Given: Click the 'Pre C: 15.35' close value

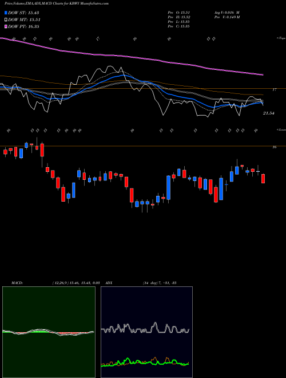Looking at the screenshot, I should point(180,26).
